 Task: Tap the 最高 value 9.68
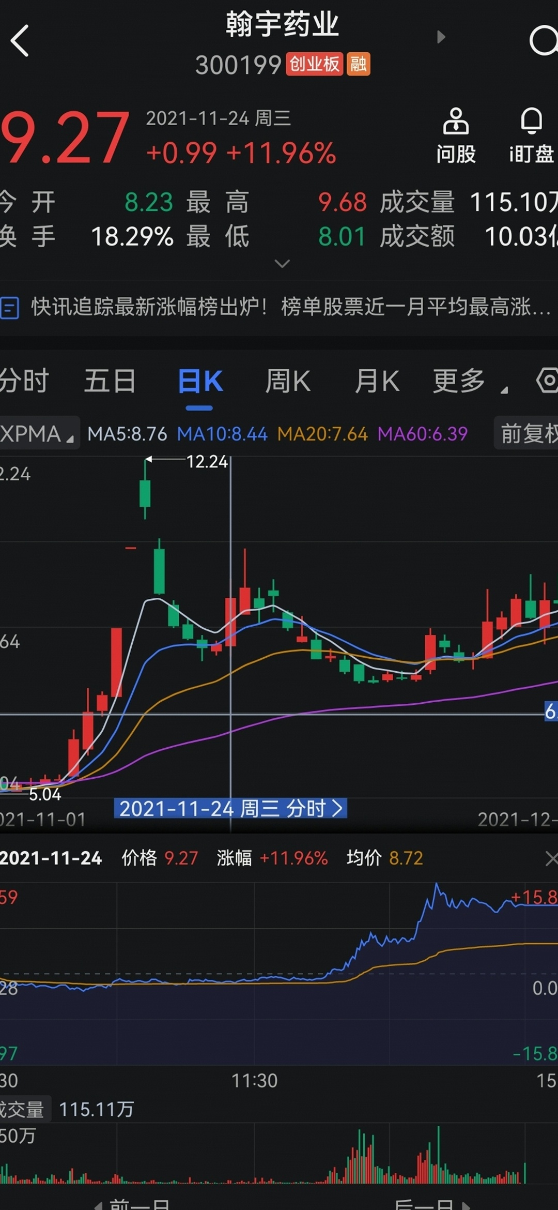(343, 202)
